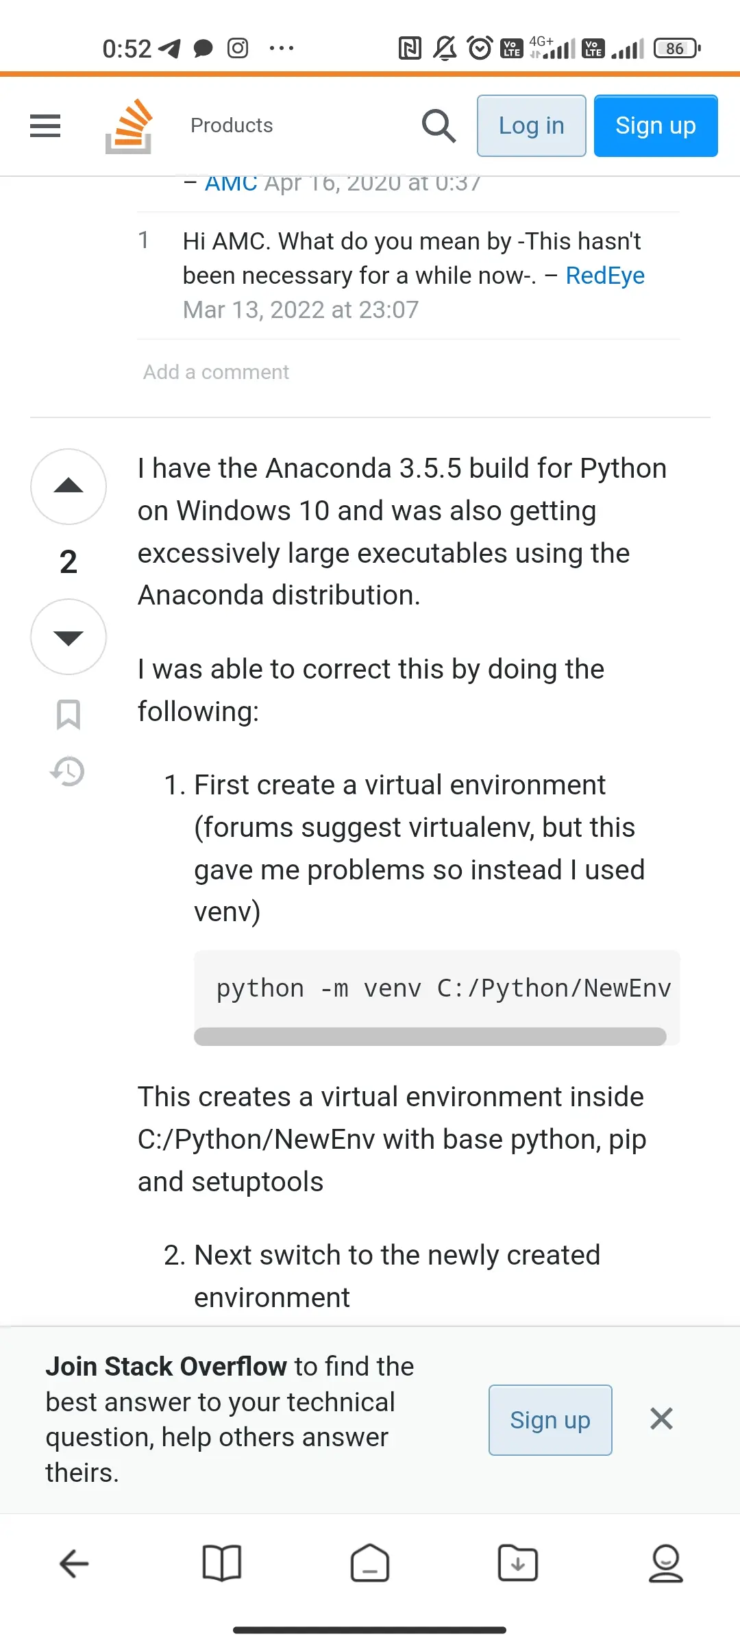Go to the Stack Overflow logo home

pyautogui.click(x=129, y=126)
